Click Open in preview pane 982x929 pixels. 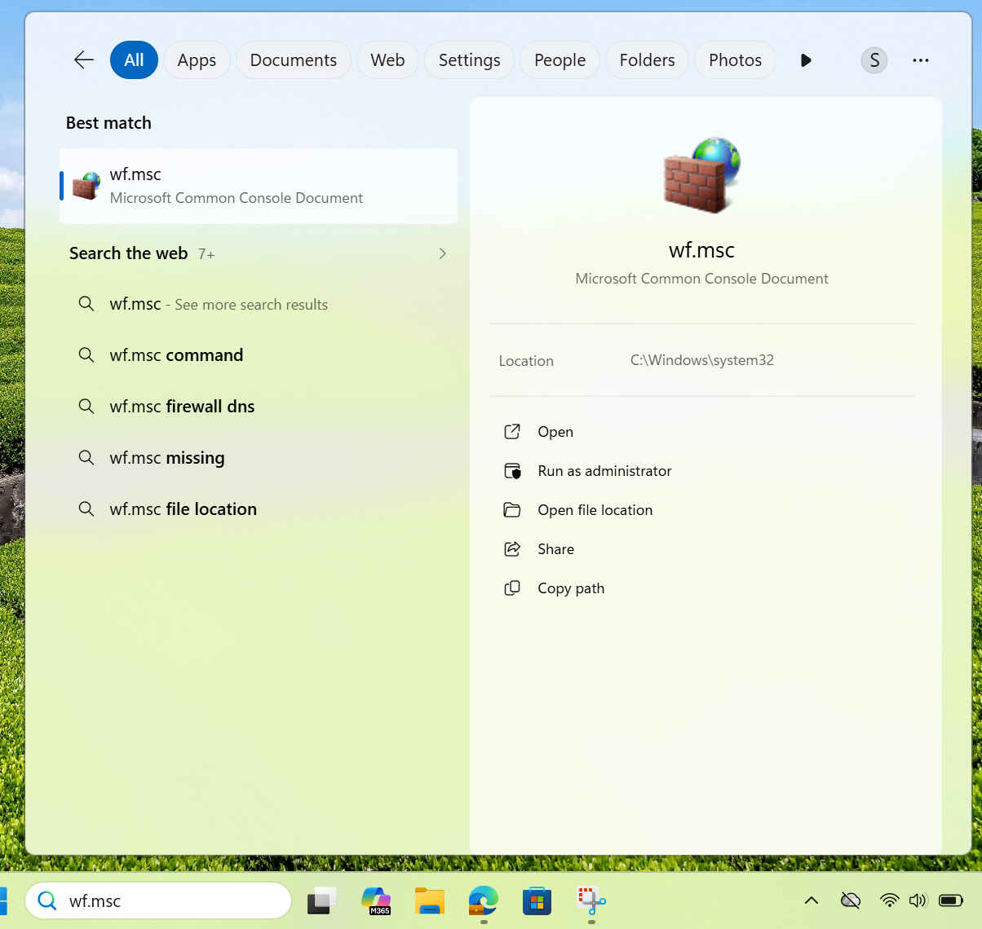(x=555, y=432)
